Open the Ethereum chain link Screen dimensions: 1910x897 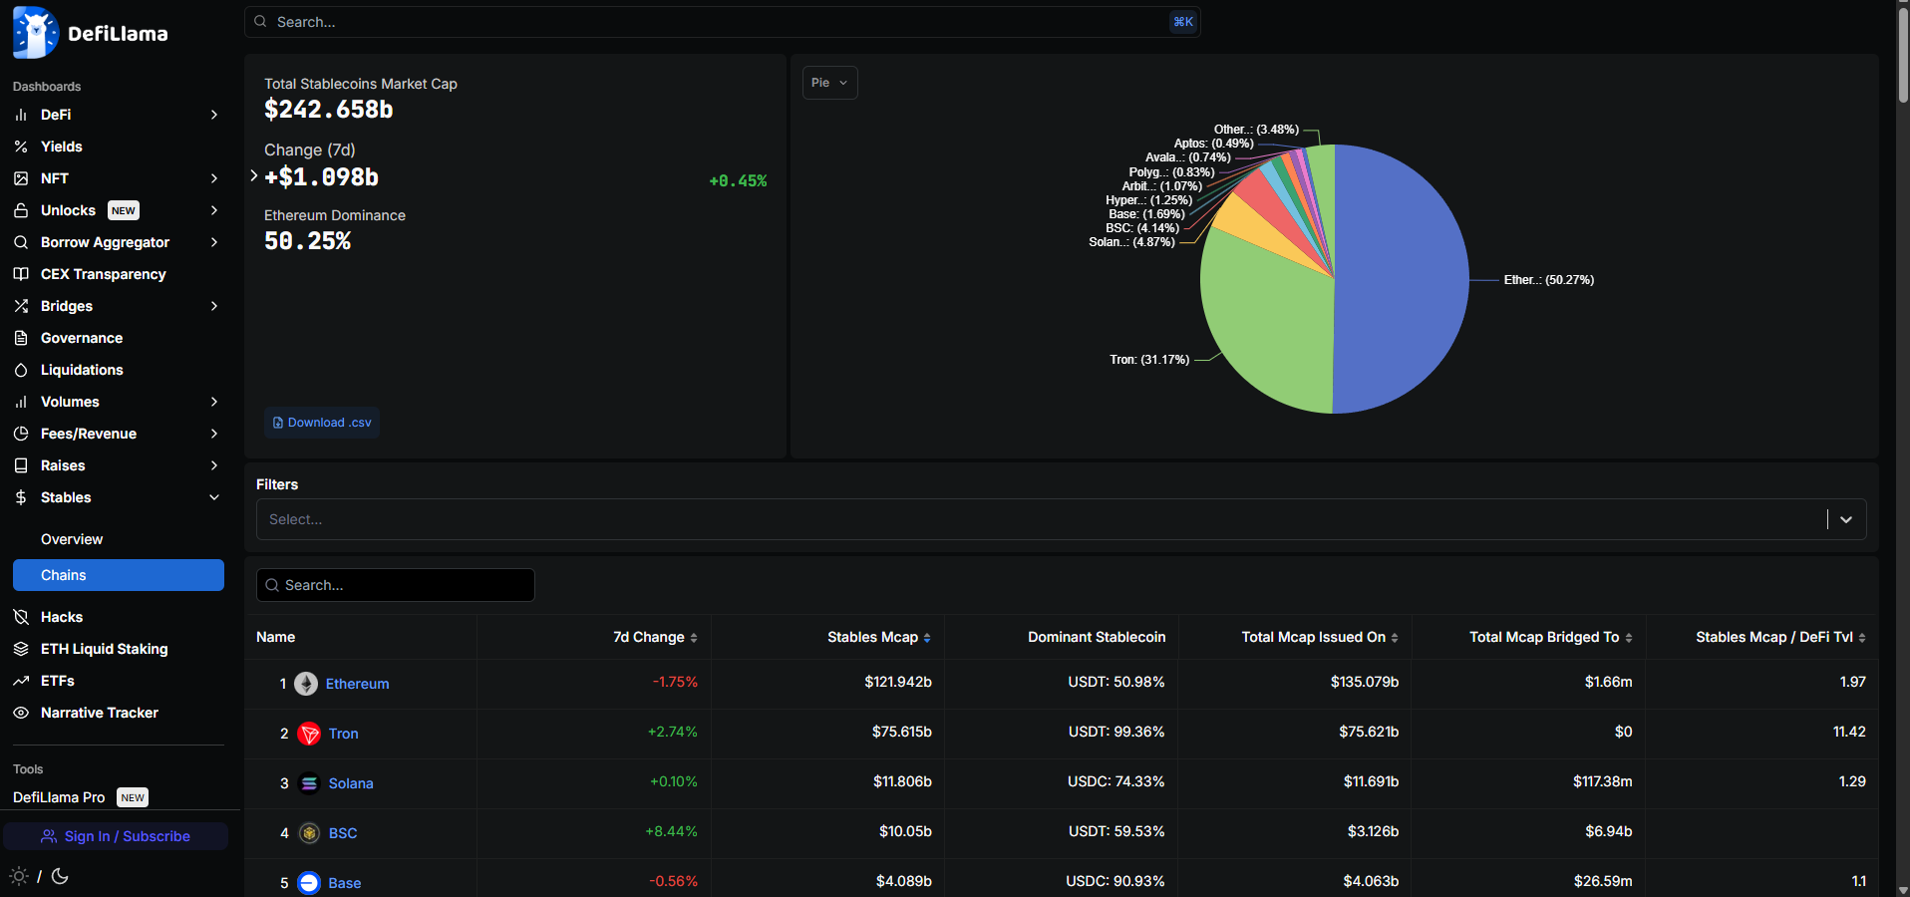pyautogui.click(x=357, y=684)
